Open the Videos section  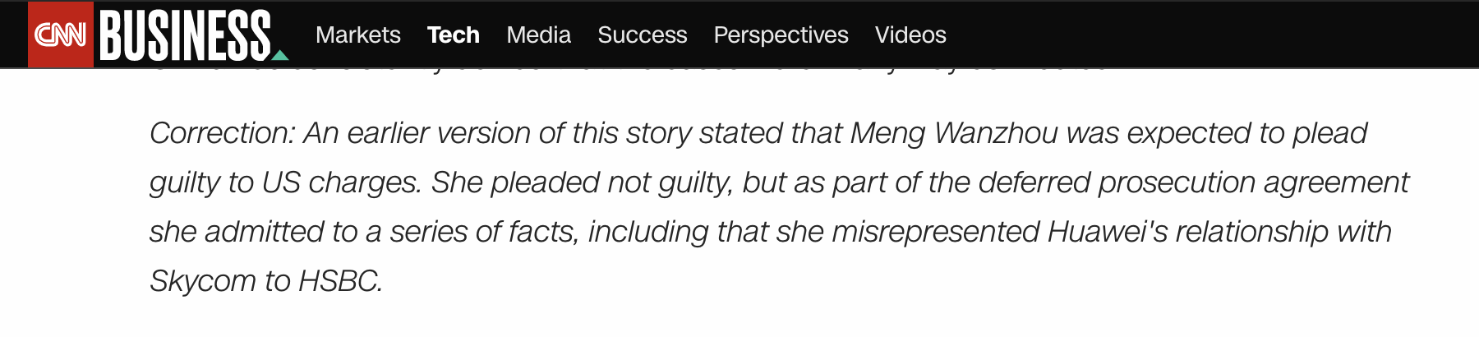pyautogui.click(x=910, y=35)
